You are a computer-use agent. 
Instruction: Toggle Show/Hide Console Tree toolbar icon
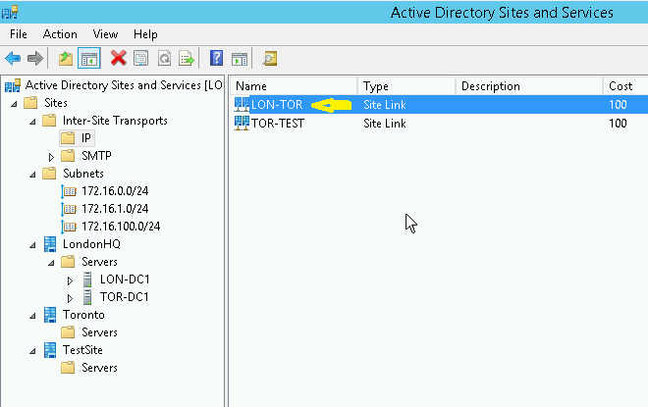pyautogui.click(x=89, y=58)
